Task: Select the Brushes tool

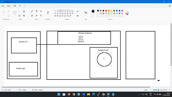Action: click(48, 12)
